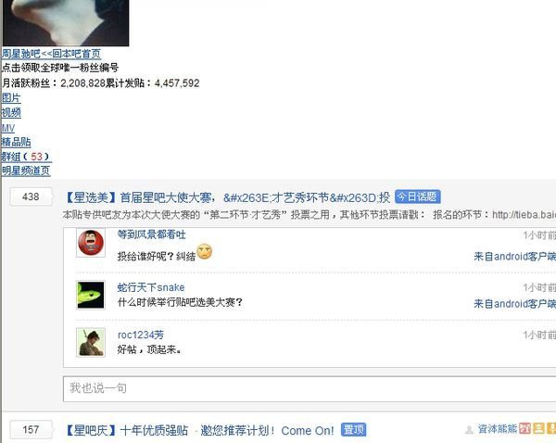The image size is (556, 443).
Task: Open the green snake avatar thumbnail
Action: tap(91, 295)
